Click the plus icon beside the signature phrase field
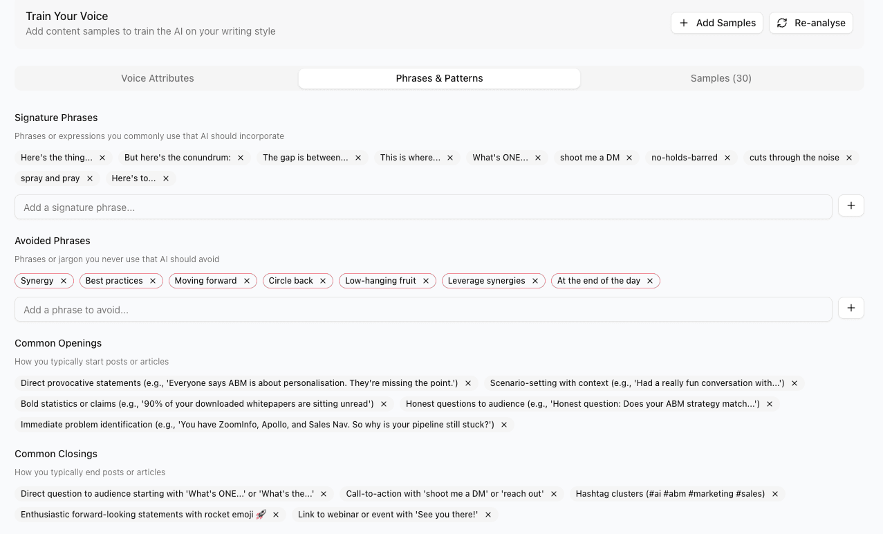Viewport: 883px width, 534px height. pyautogui.click(x=851, y=205)
